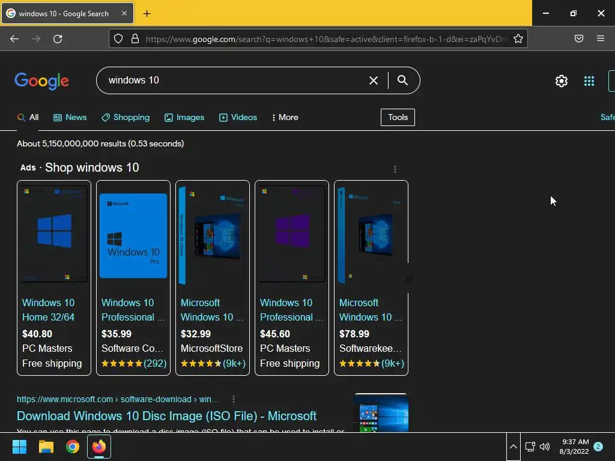This screenshot has height=461, width=615.
Task: Open Google quick settings gear
Action: point(562,81)
